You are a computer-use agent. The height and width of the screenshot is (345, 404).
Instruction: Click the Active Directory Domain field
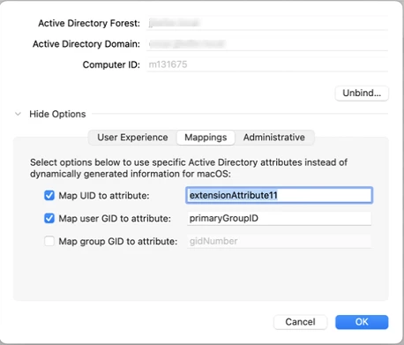[x=267, y=44]
